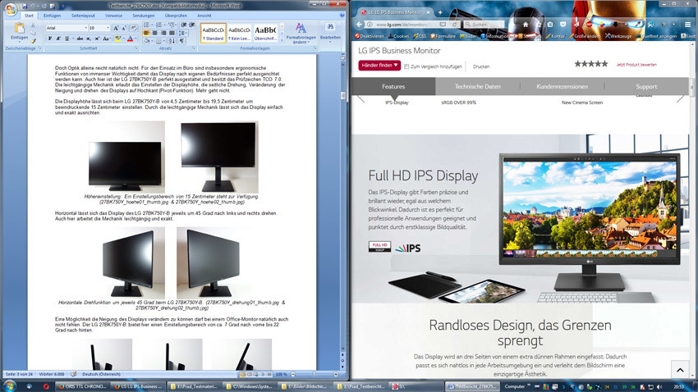This screenshot has width=698, height=392.
Task: Click the browser back arrow button
Action: point(360,25)
